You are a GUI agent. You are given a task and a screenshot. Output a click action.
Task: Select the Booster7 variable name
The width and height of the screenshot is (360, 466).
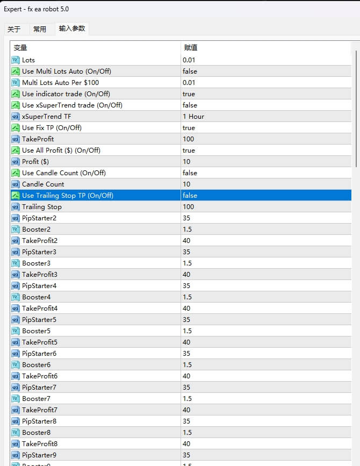tap(36, 399)
